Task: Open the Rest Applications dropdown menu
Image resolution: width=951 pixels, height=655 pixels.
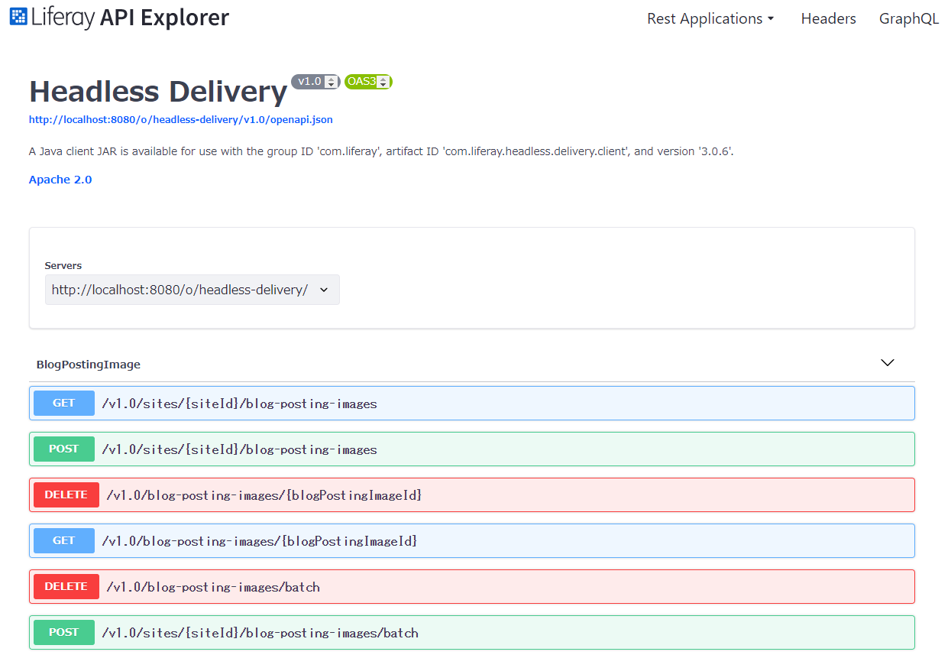Action: [710, 18]
